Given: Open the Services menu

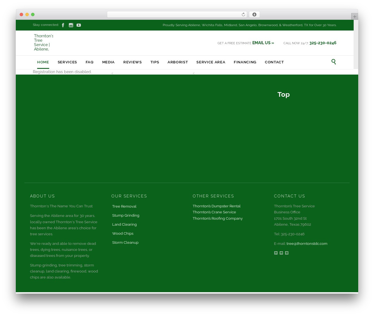Looking at the screenshot, I should (67, 62).
